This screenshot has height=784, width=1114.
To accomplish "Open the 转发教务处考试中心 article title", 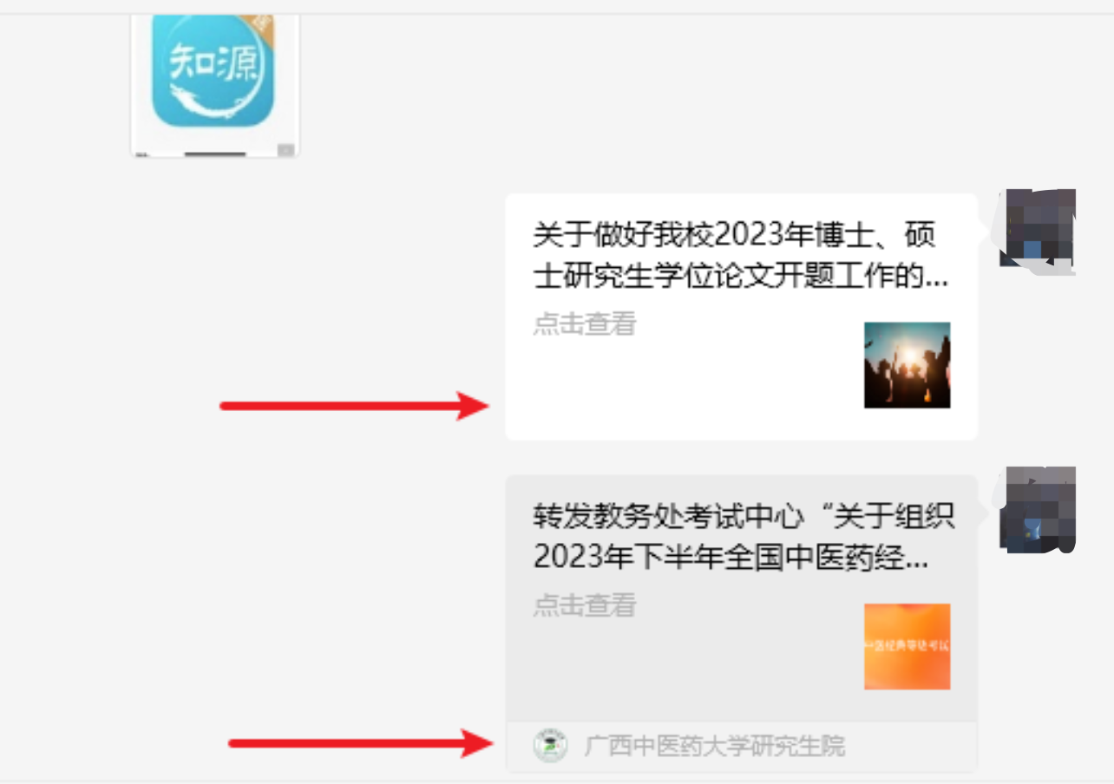I will pos(744,537).
